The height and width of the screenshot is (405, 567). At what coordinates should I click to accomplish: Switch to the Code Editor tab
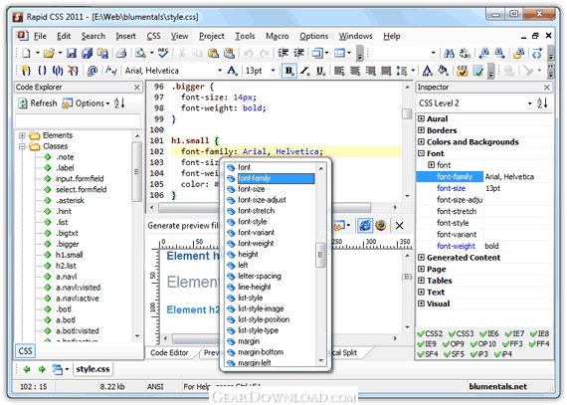click(x=169, y=353)
